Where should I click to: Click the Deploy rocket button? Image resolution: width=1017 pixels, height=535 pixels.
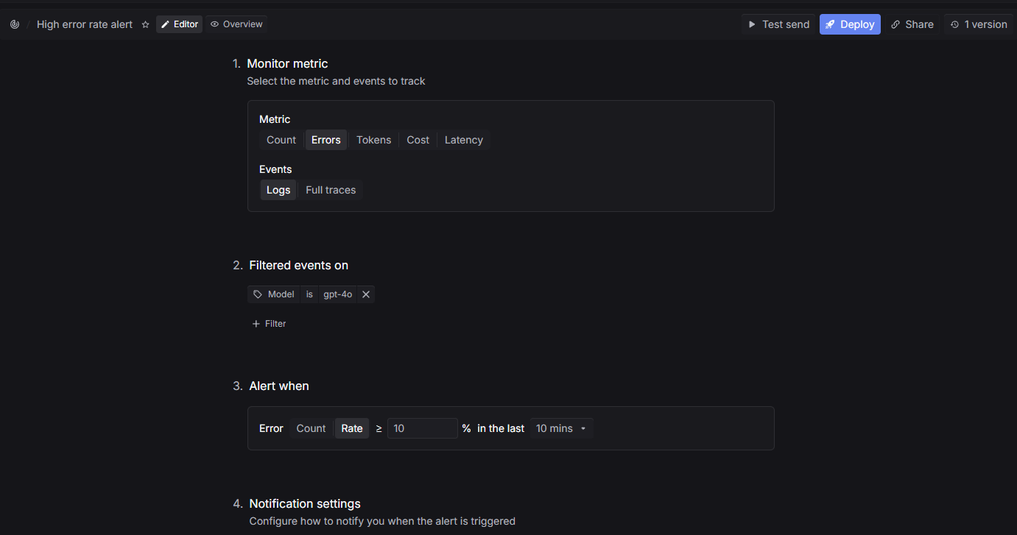click(850, 24)
